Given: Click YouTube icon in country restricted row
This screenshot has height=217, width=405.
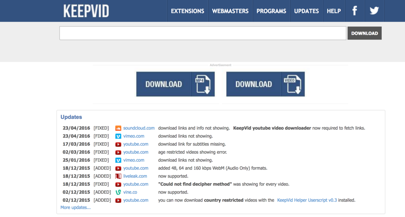Looking at the screenshot, I should [118, 200].
